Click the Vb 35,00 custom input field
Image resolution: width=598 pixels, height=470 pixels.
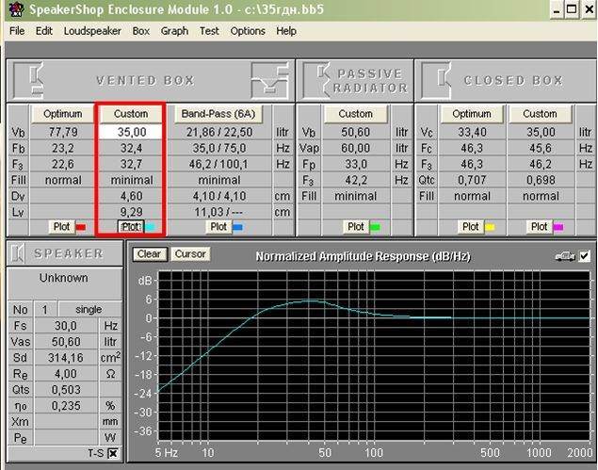(x=131, y=133)
